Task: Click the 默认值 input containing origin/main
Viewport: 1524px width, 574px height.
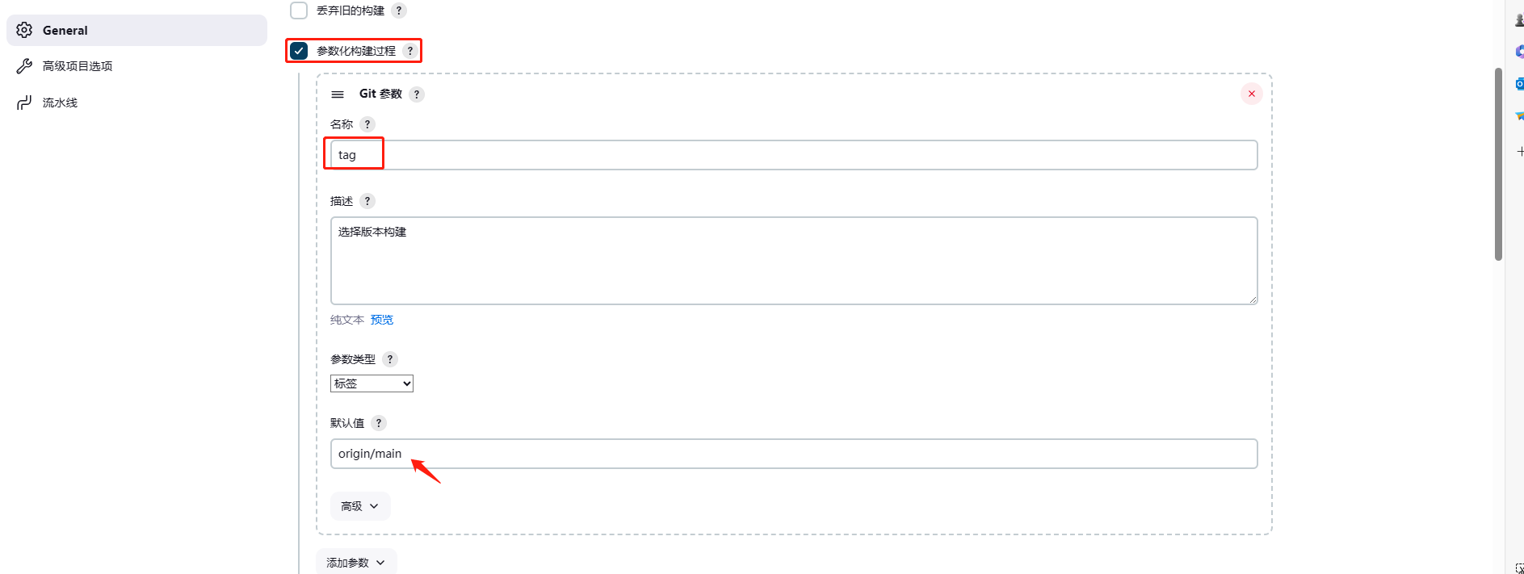Action: tap(793, 454)
